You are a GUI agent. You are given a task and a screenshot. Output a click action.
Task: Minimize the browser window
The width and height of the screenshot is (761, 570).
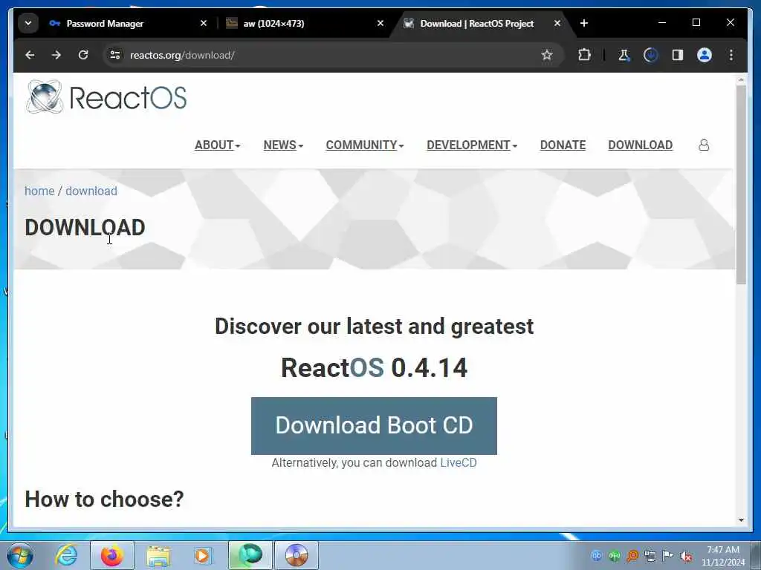point(662,23)
